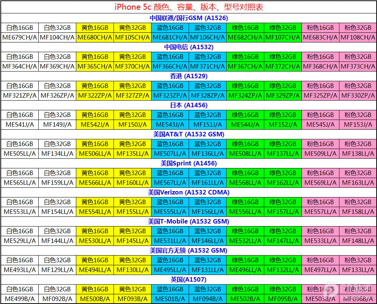Click the header '日本 (A1456)'

pyautogui.click(x=189, y=105)
